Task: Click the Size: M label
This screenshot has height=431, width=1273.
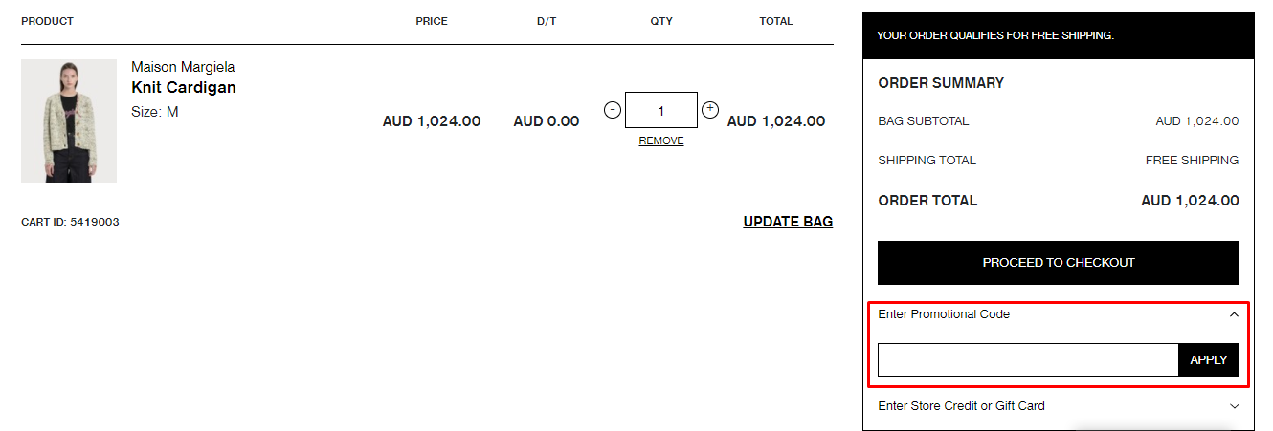Action: (155, 112)
